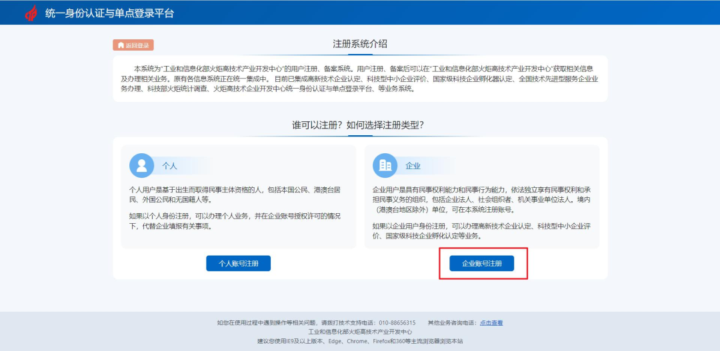Click the torch logo in the header
720x351 pixels.
point(32,13)
